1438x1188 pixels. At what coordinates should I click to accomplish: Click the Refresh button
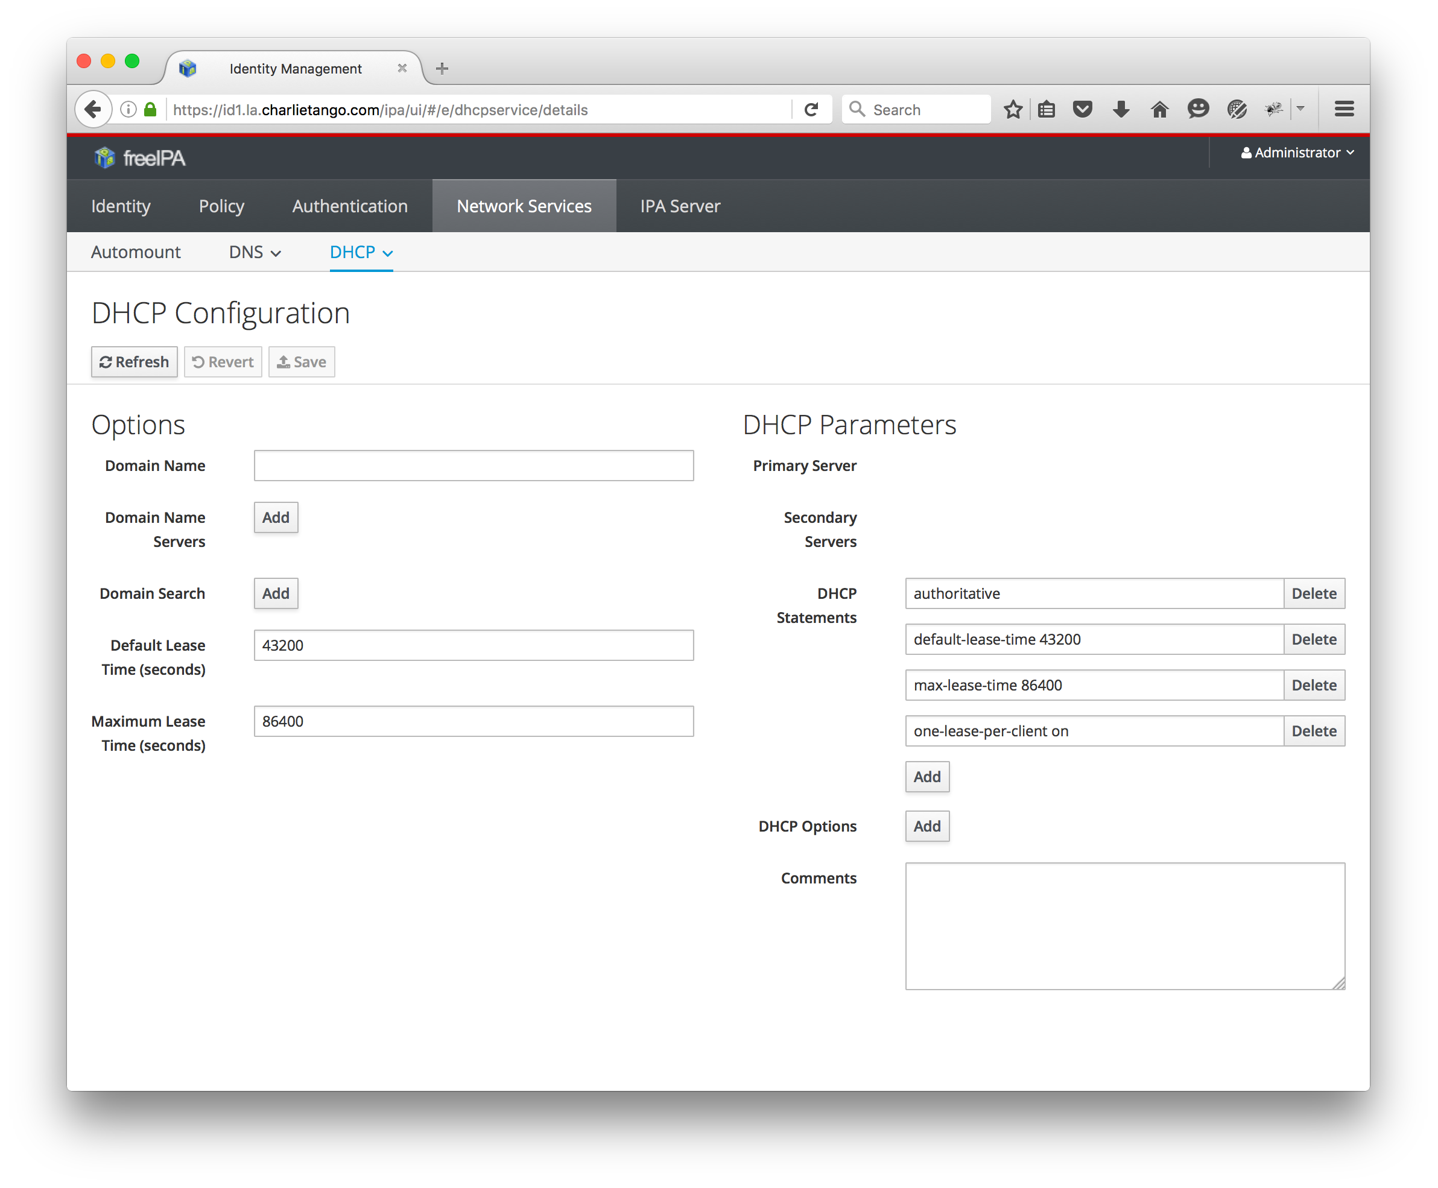tap(134, 362)
